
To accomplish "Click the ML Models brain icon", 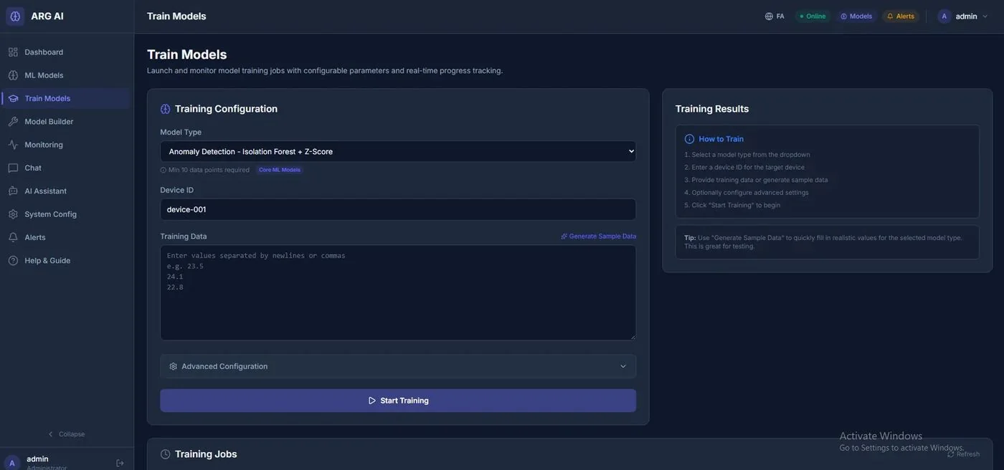I will [13, 75].
